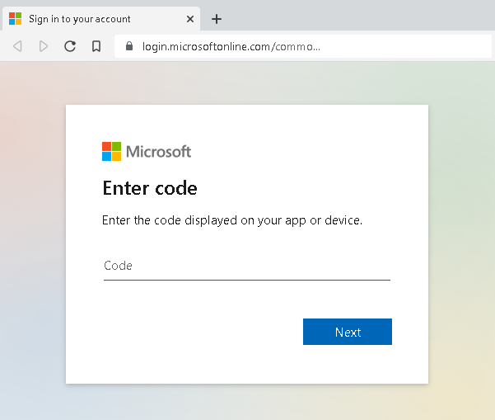This screenshot has height=420, width=495.
Task: Click the 'Enter code' heading
Action: click(150, 188)
